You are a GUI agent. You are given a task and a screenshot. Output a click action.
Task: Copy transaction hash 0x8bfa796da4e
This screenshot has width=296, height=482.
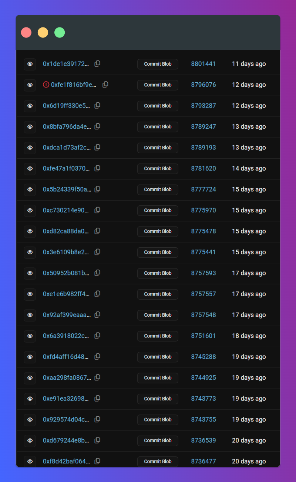pyautogui.click(x=97, y=126)
